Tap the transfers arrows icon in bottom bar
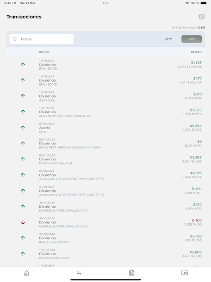The width and height of the screenshot is (211, 282). [x=79, y=273]
